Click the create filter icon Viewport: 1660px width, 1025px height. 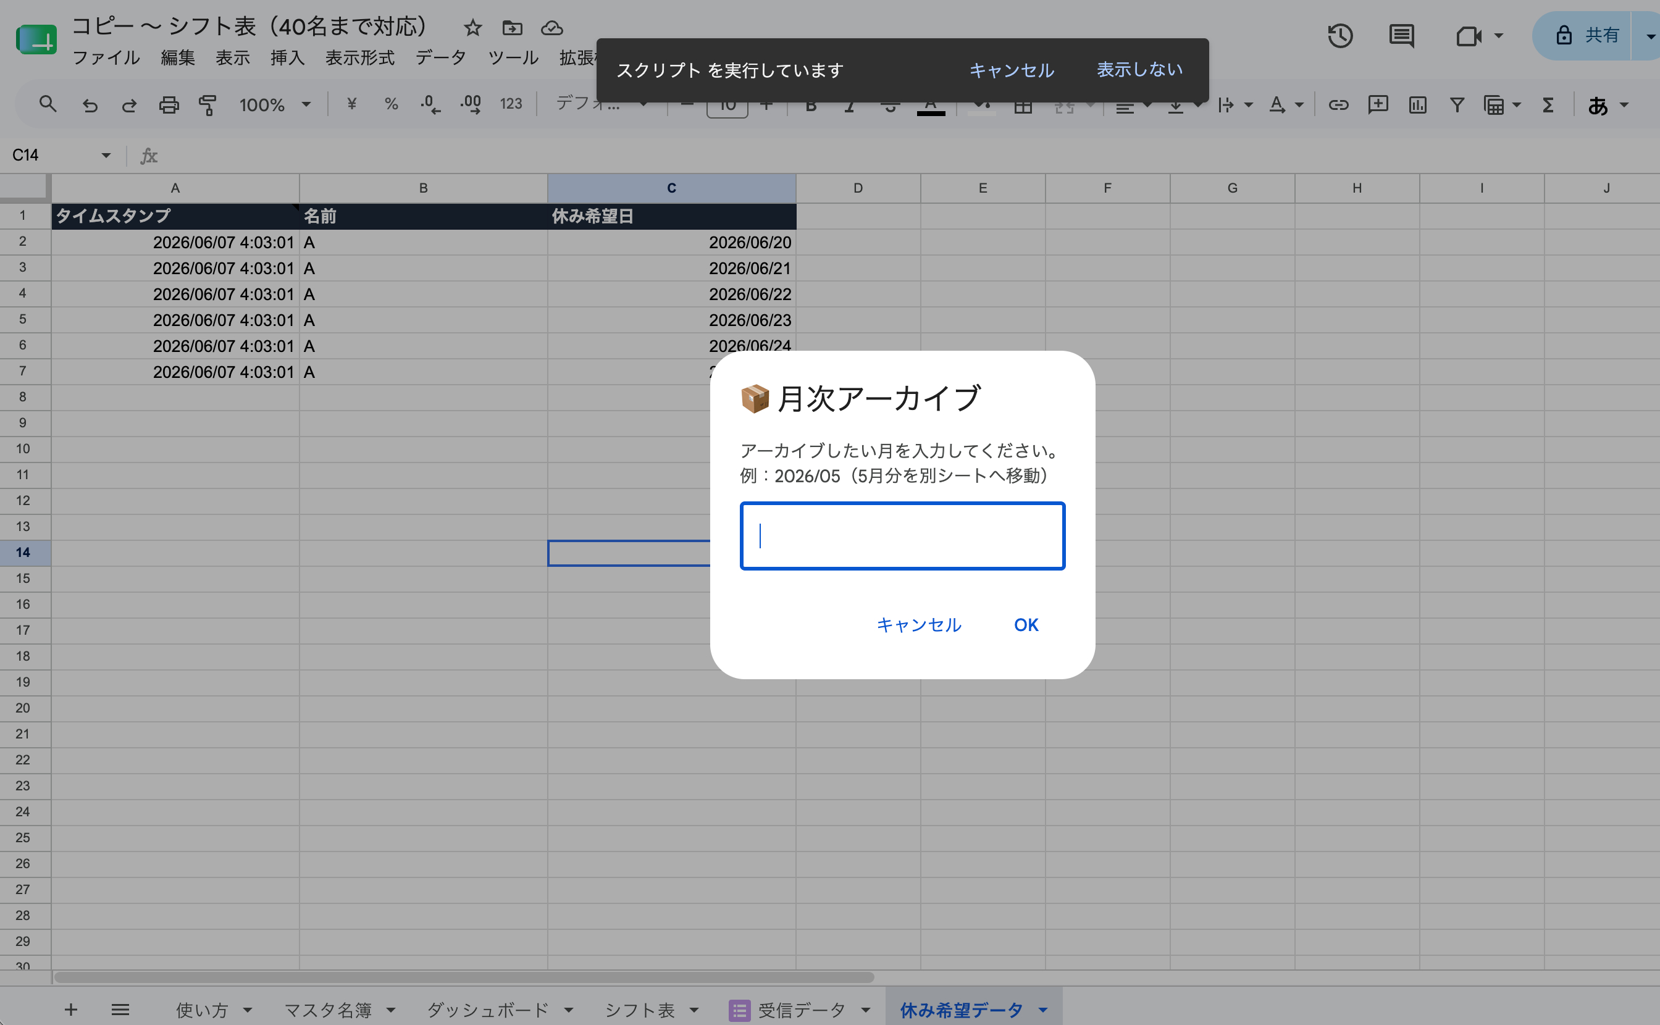pos(1457,105)
